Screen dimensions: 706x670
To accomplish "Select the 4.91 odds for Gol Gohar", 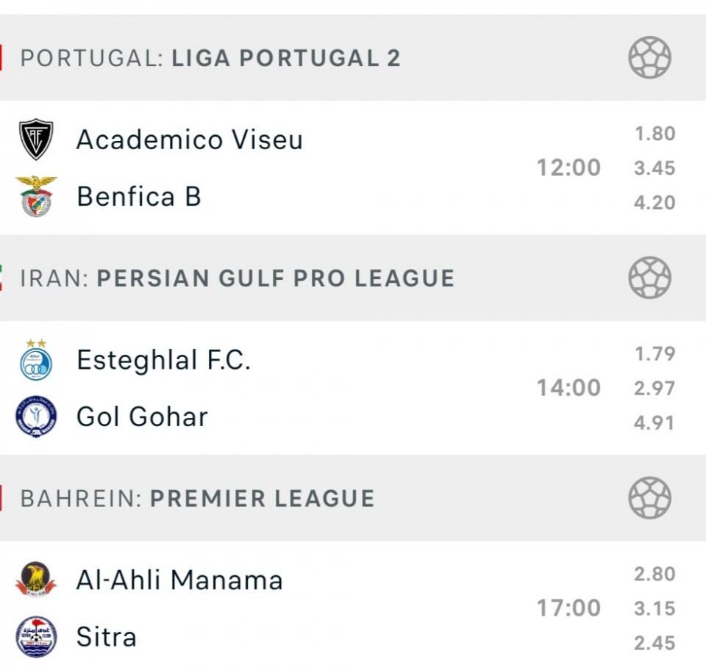I will (x=655, y=422).
